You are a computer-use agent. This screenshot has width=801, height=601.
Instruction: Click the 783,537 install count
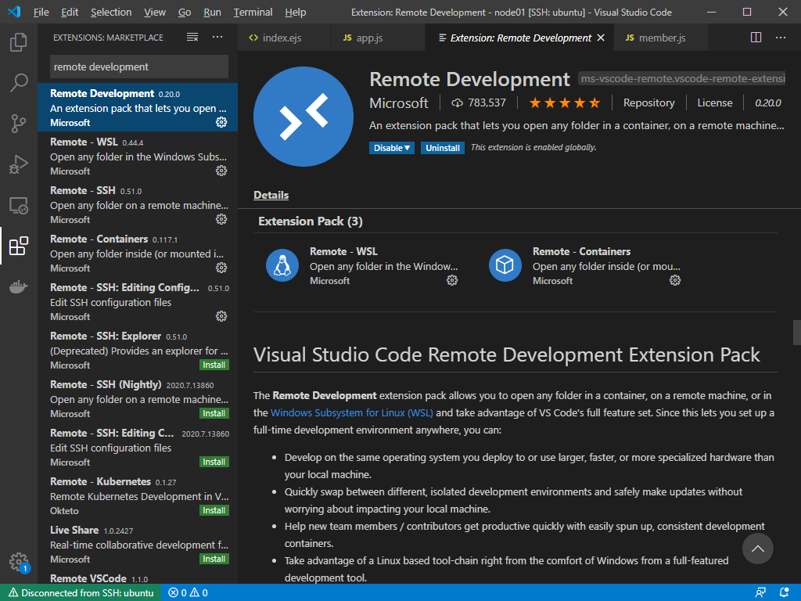coord(480,103)
